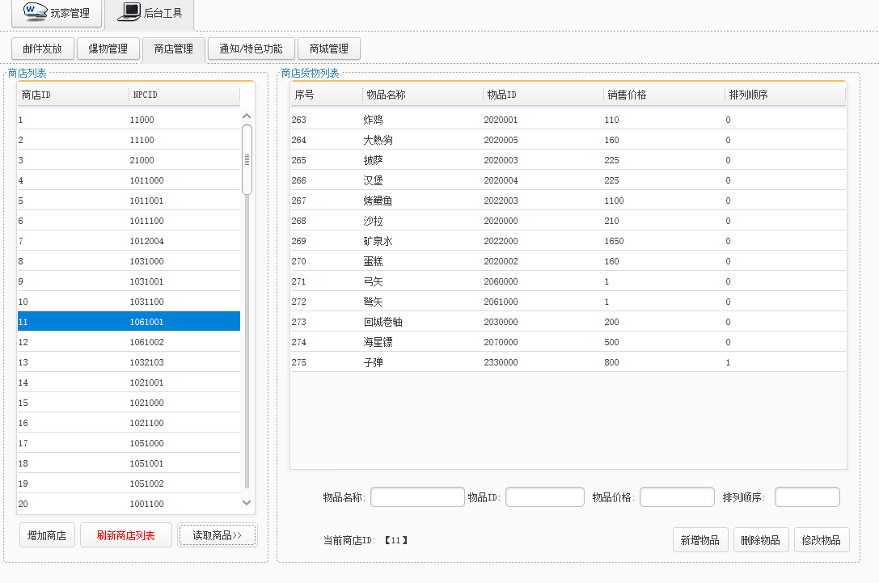Image resolution: width=879 pixels, height=583 pixels.
Task: Focus the 物品ID input field
Action: [545, 496]
